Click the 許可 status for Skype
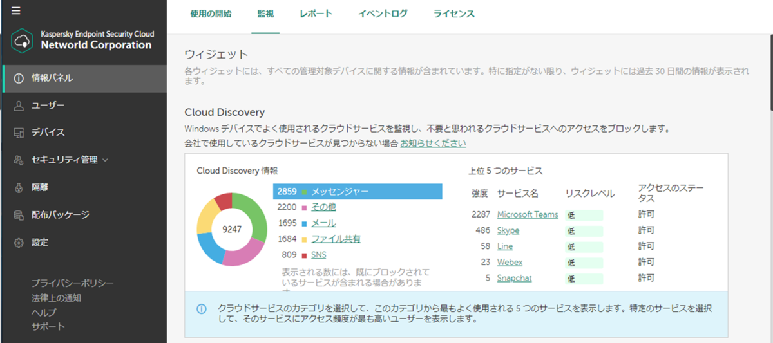The height and width of the screenshot is (343, 773). [646, 230]
